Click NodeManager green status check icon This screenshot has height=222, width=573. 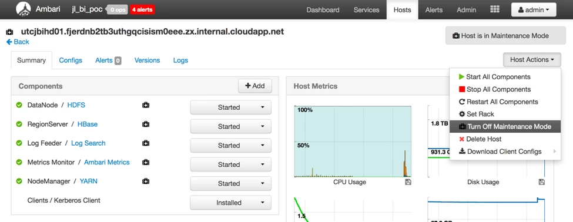pos(19,181)
